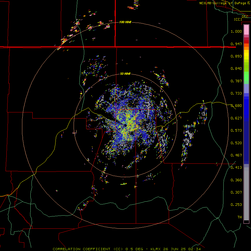This screenshot has height=251, width=251.
Task: Select the 0.947 scale label
Action: pos(236,44)
